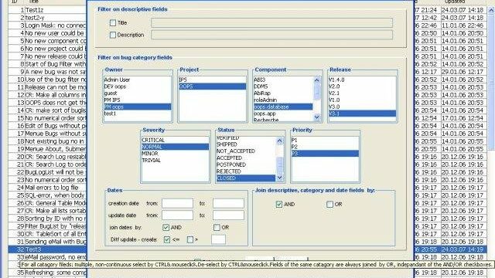Screen dimensions: 495x278
Task: Enable the Title filter checkbox
Action: click(113, 22)
